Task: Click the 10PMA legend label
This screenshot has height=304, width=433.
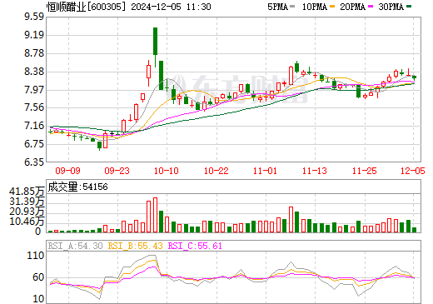Action: click(314, 7)
